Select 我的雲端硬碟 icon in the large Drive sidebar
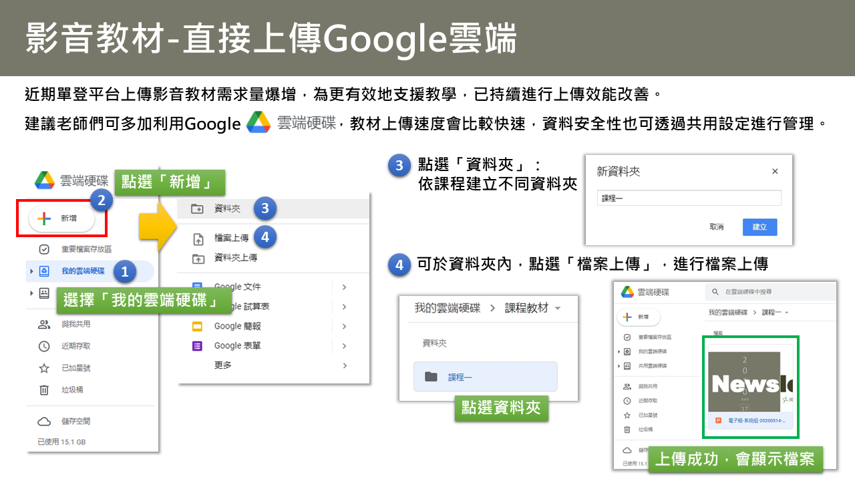 44,271
